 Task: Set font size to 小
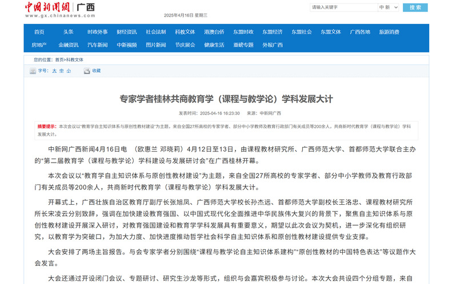(69, 71)
